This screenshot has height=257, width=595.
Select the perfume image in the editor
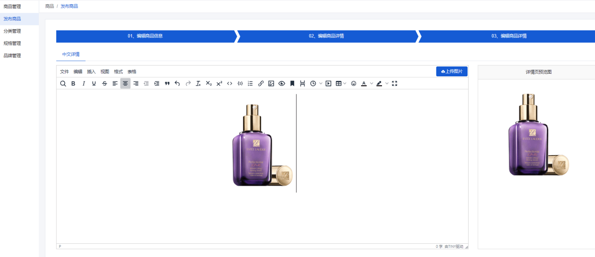262,143
